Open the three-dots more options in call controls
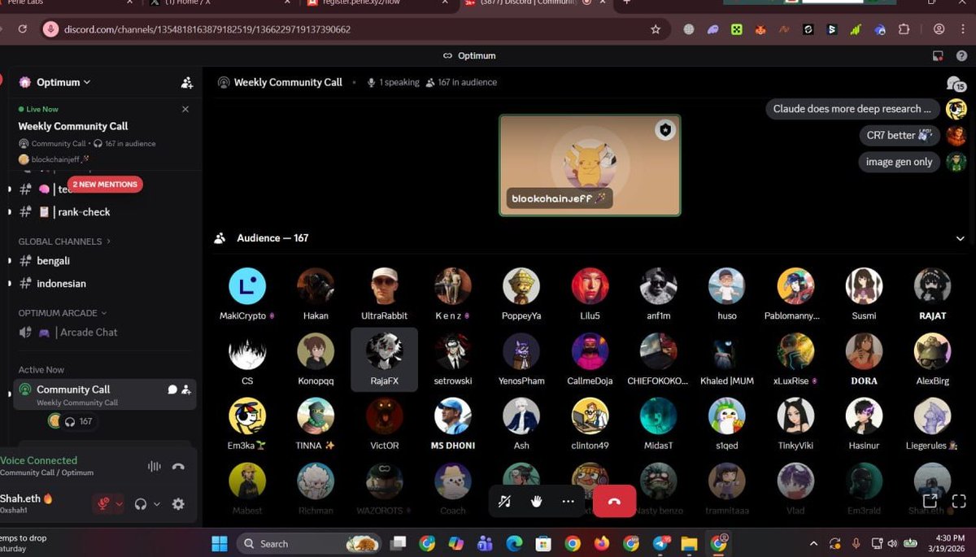Viewport: 976px width, 557px height. [x=568, y=502]
